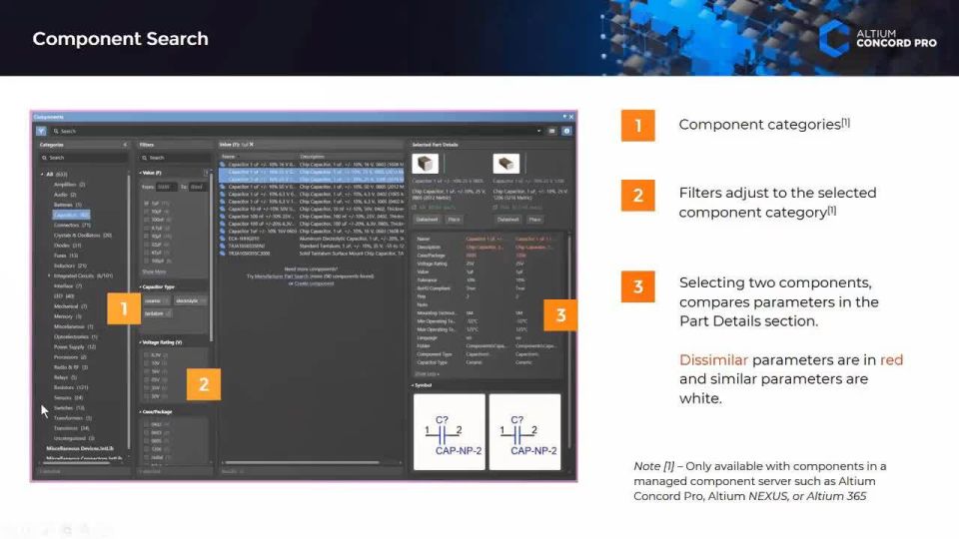Screen dimensions: 959x539
Task: Click the results list horizontal scrollbar
Action: [x=301, y=462]
